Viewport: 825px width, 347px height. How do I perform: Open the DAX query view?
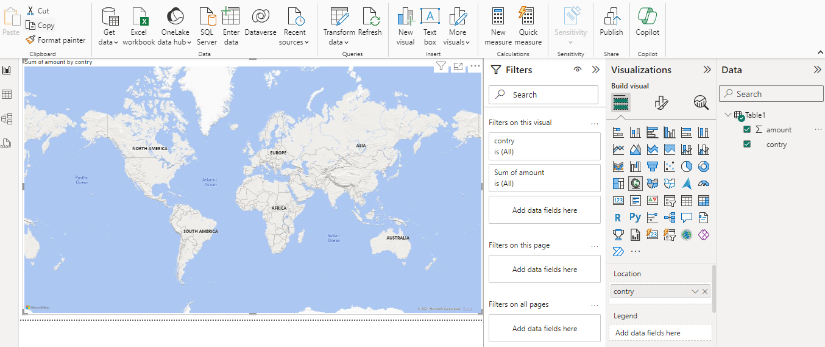tap(5, 144)
